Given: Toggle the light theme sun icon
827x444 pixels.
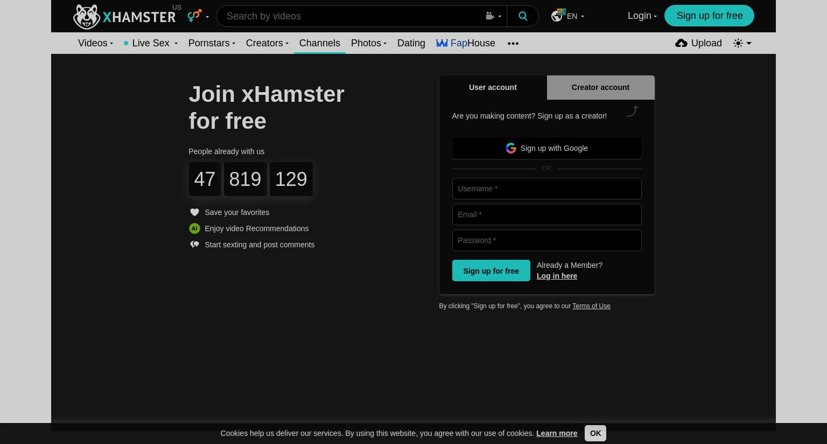Looking at the screenshot, I should [x=738, y=43].
